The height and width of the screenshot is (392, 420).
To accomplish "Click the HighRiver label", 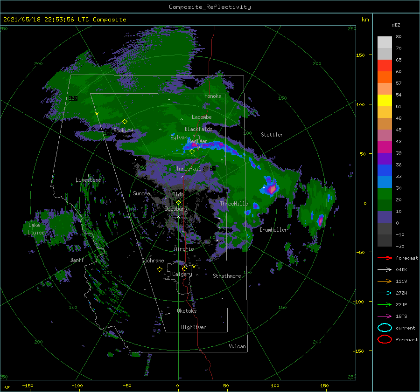I will coord(194,327).
